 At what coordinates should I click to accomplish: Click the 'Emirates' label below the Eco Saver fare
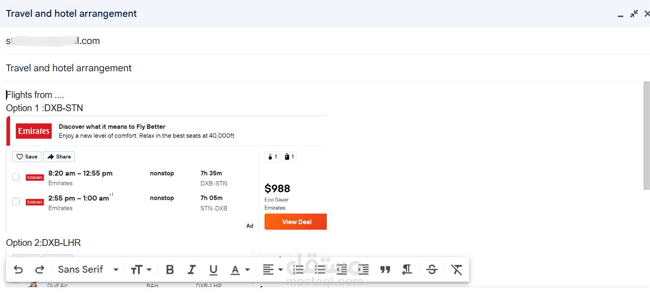(275, 208)
